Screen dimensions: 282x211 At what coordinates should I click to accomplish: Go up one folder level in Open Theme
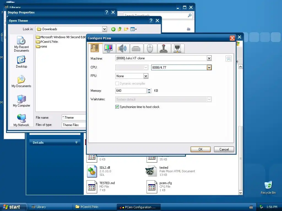pyautogui.click(x=120, y=29)
